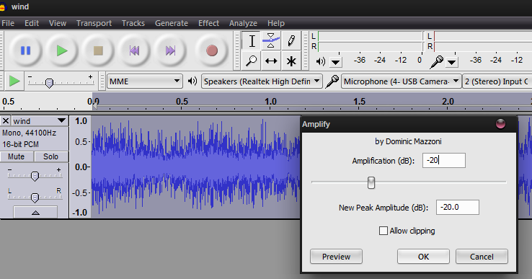Select the Envelope tool
Screen dimensions: 532x279
pyautogui.click(x=271, y=41)
